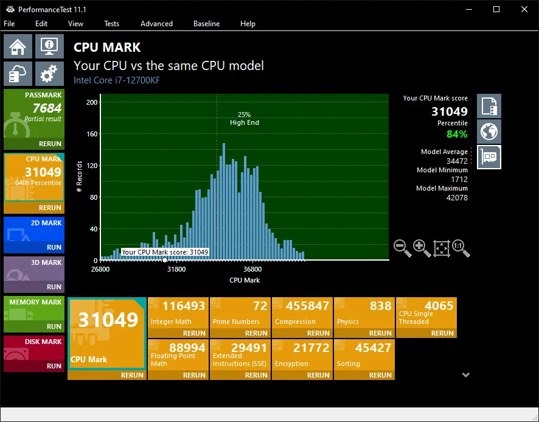Click the Model Average 34472 value
Image resolution: width=539 pixels, height=422 pixels.
(457, 161)
